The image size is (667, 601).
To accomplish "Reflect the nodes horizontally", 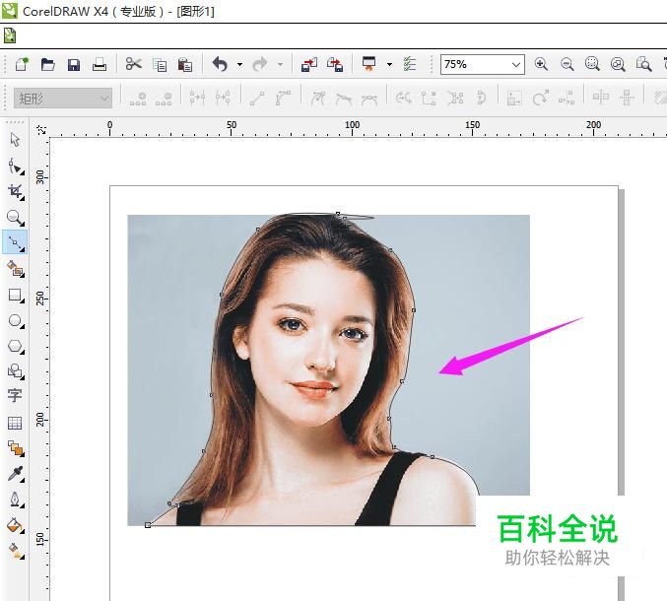I will (x=601, y=98).
